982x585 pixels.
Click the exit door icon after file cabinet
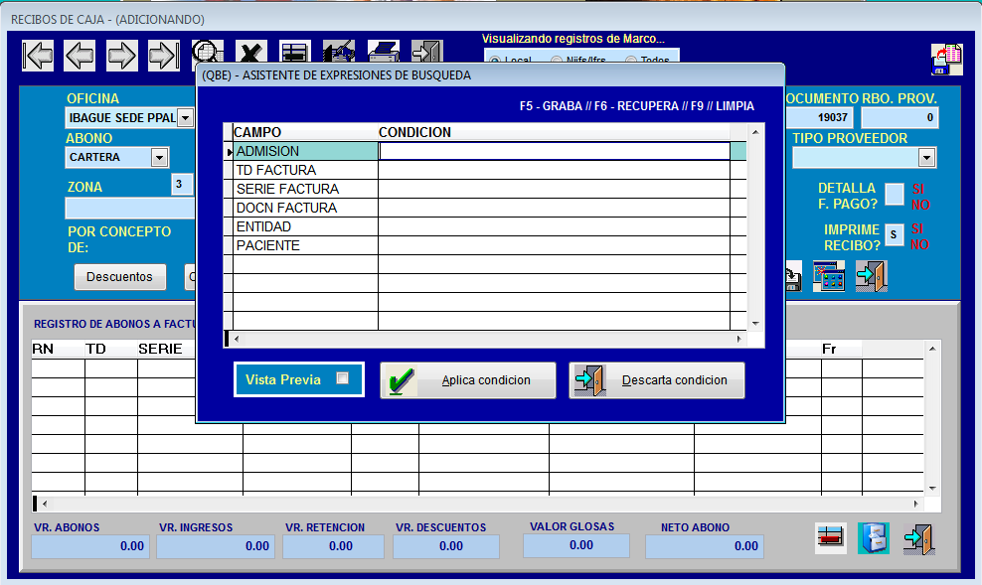click(x=918, y=538)
